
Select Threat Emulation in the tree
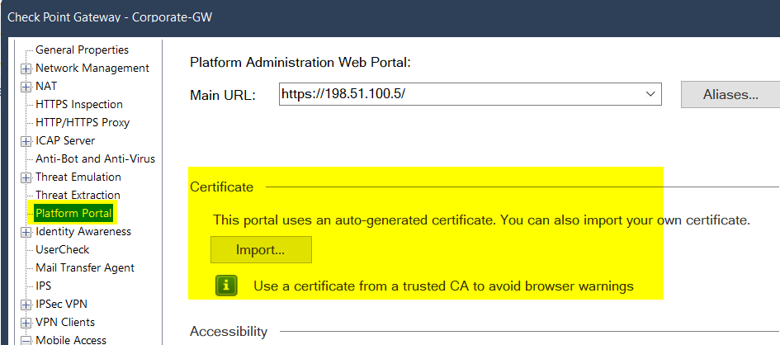tap(78, 177)
